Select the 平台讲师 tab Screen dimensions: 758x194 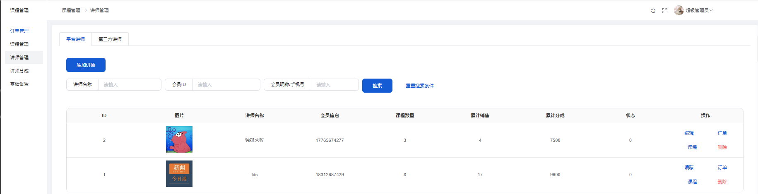75,39
